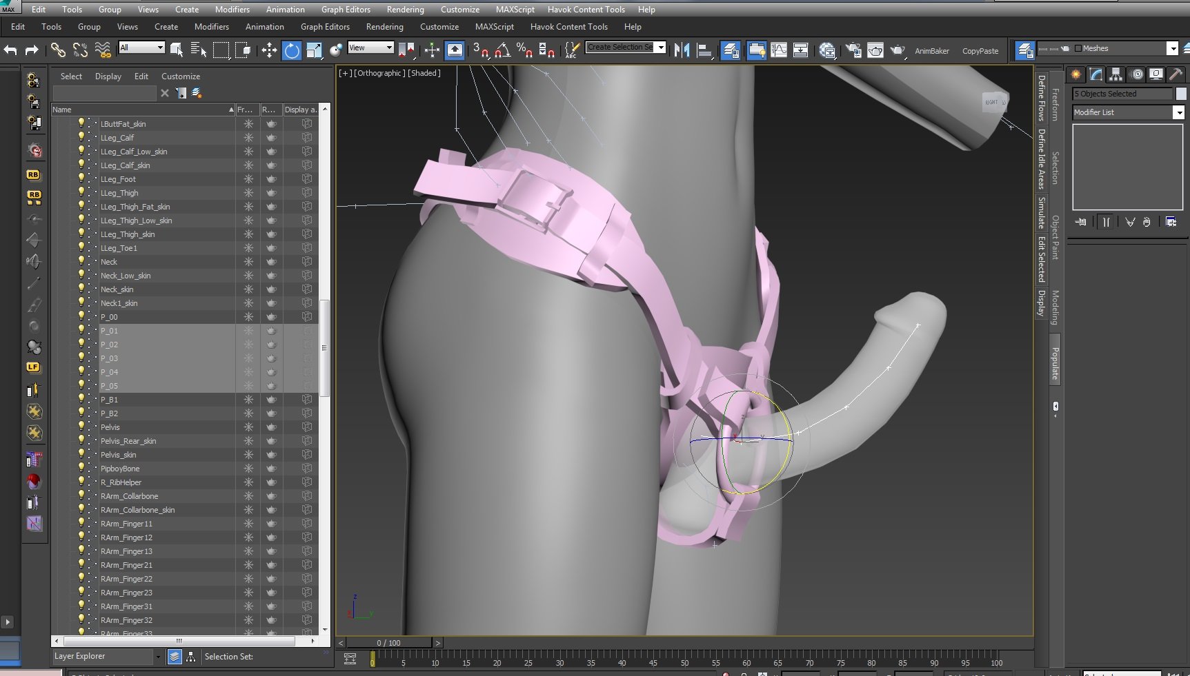Open the Utilities hammer panel tab
This screenshot has height=676, width=1190.
click(x=1176, y=74)
